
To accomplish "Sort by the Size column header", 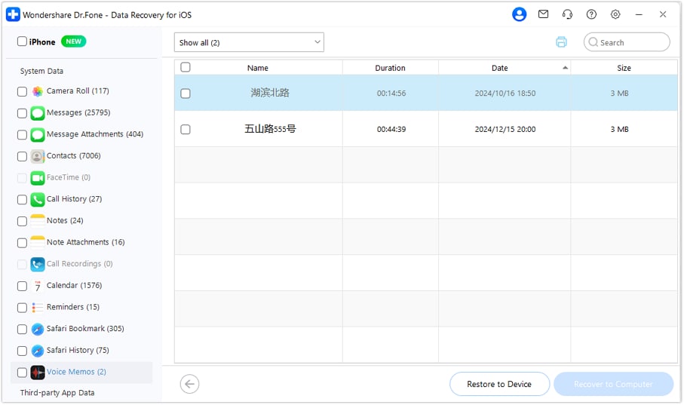I will click(x=624, y=68).
